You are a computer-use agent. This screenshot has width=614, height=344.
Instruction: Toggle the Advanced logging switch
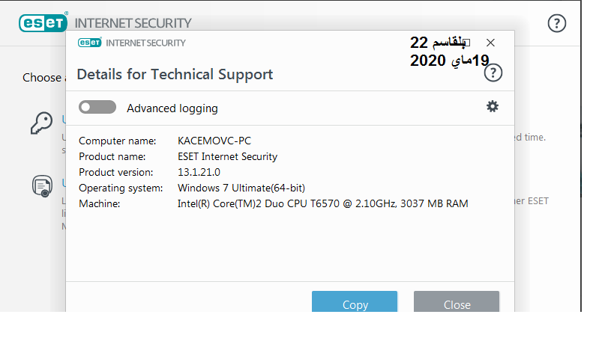[x=97, y=107]
